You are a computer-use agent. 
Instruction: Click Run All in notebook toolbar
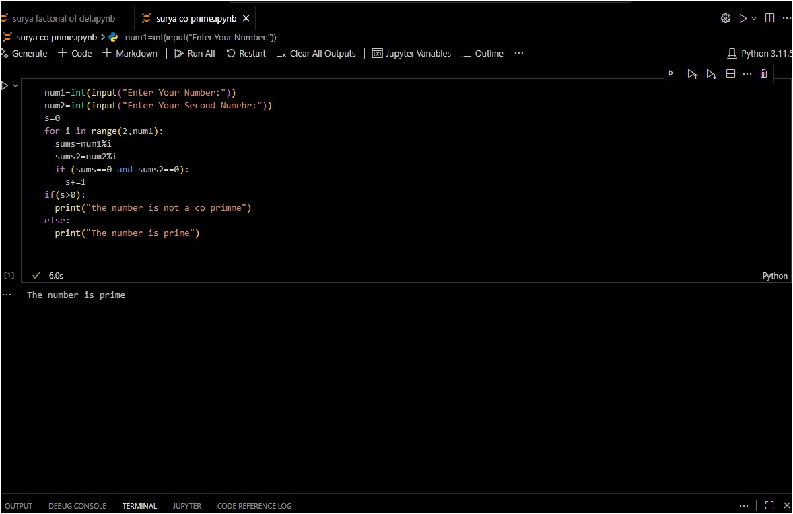pyautogui.click(x=195, y=53)
